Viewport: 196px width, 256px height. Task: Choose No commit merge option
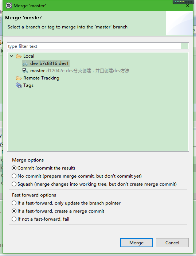pyautogui.click(x=77, y=176)
